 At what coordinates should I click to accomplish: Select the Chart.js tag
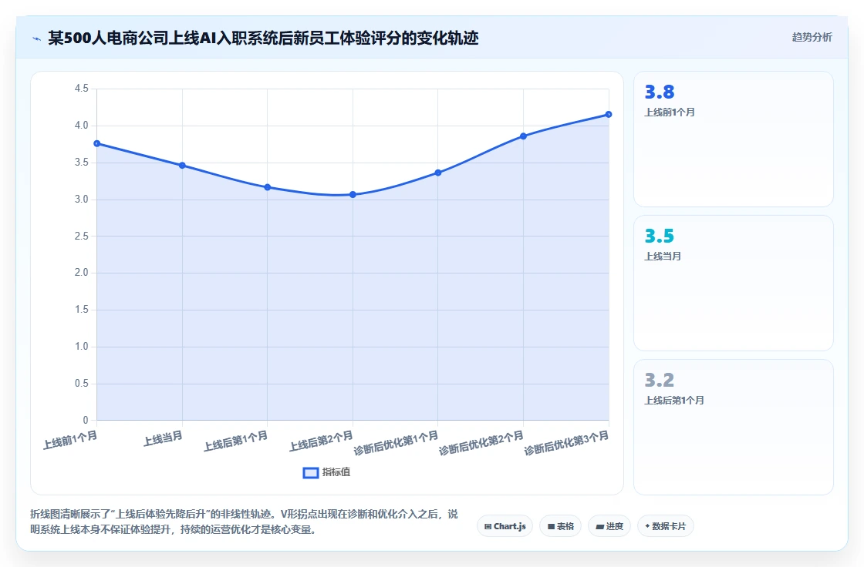(x=505, y=526)
